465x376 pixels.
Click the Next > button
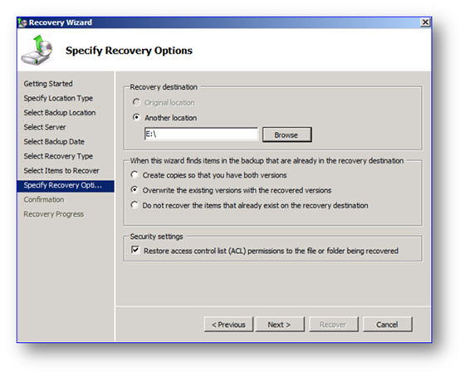click(280, 325)
